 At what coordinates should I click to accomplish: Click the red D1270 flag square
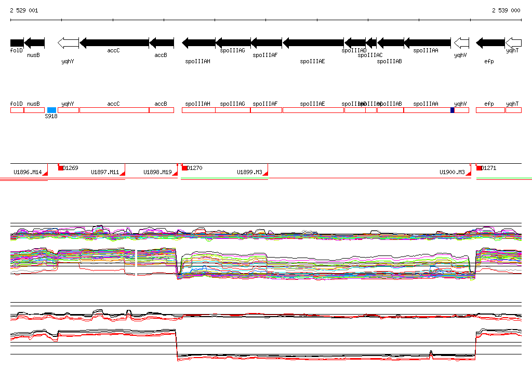pyautogui.click(x=184, y=168)
